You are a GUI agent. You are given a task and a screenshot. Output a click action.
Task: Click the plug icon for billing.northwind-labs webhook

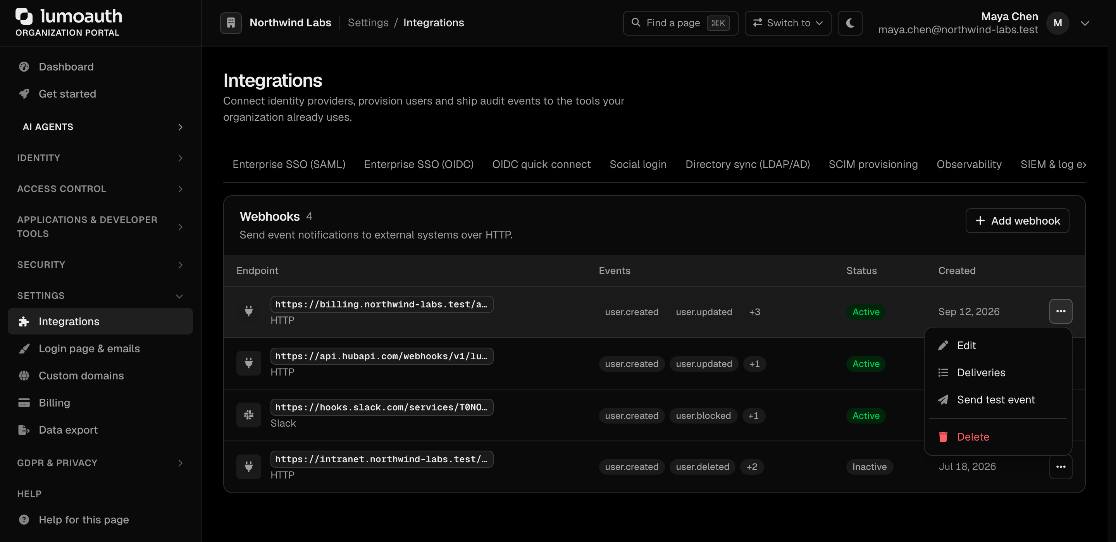pos(249,311)
